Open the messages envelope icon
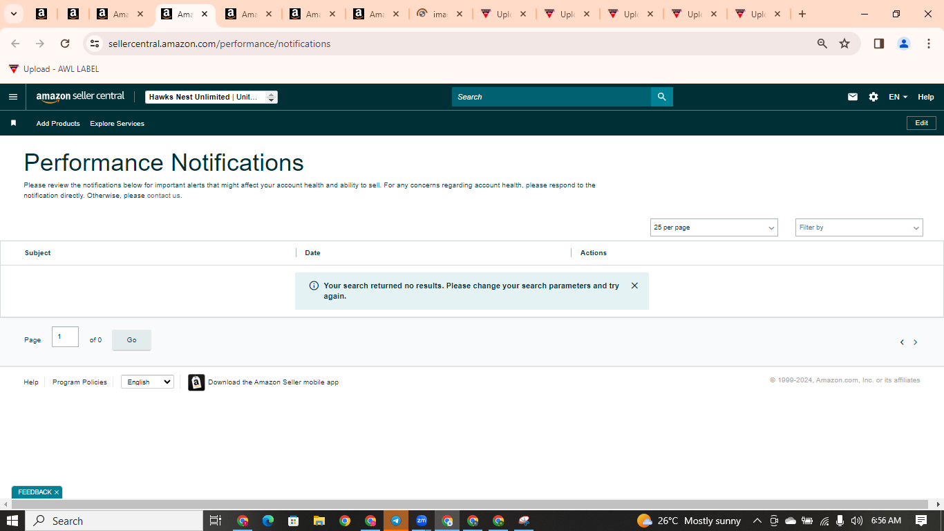Screen dimensions: 944x531 click(853, 97)
